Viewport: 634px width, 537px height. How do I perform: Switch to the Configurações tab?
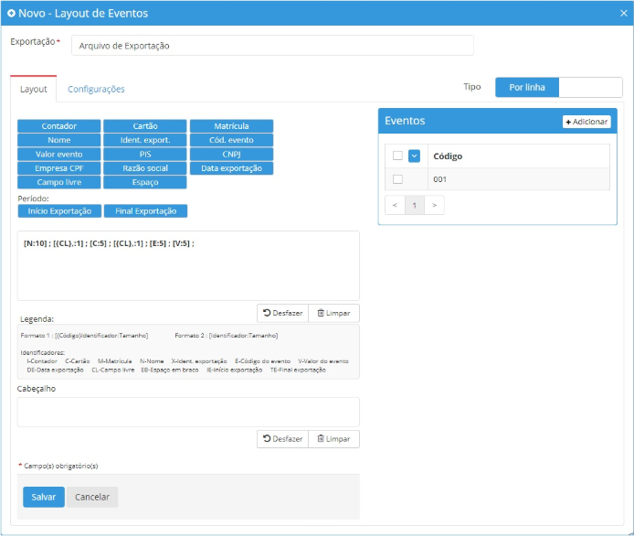click(96, 89)
